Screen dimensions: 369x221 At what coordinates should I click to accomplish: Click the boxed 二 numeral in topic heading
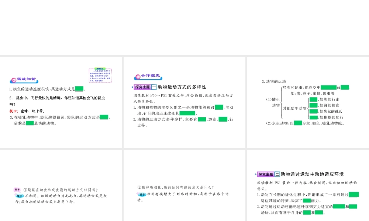click(x=277, y=174)
